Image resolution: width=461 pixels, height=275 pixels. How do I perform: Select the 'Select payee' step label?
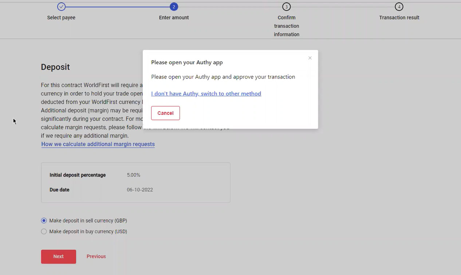61,18
